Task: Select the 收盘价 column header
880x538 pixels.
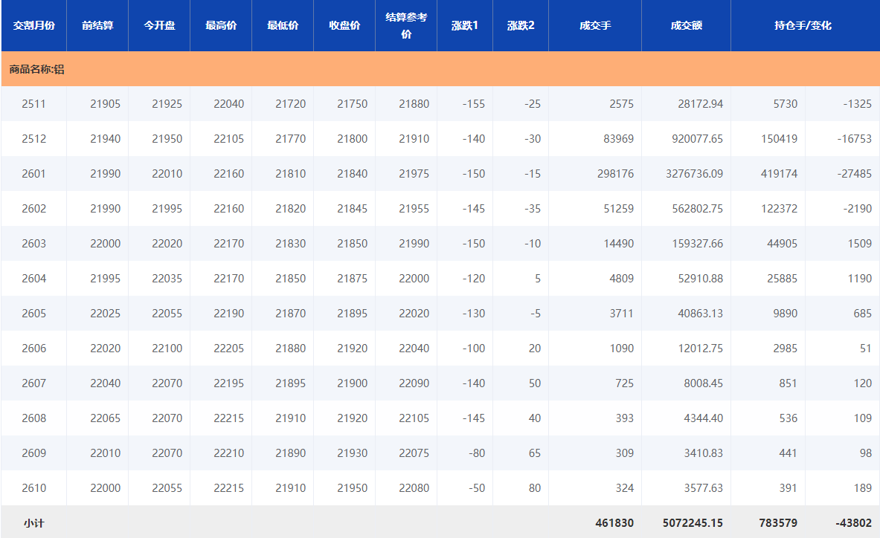Action: point(344,25)
